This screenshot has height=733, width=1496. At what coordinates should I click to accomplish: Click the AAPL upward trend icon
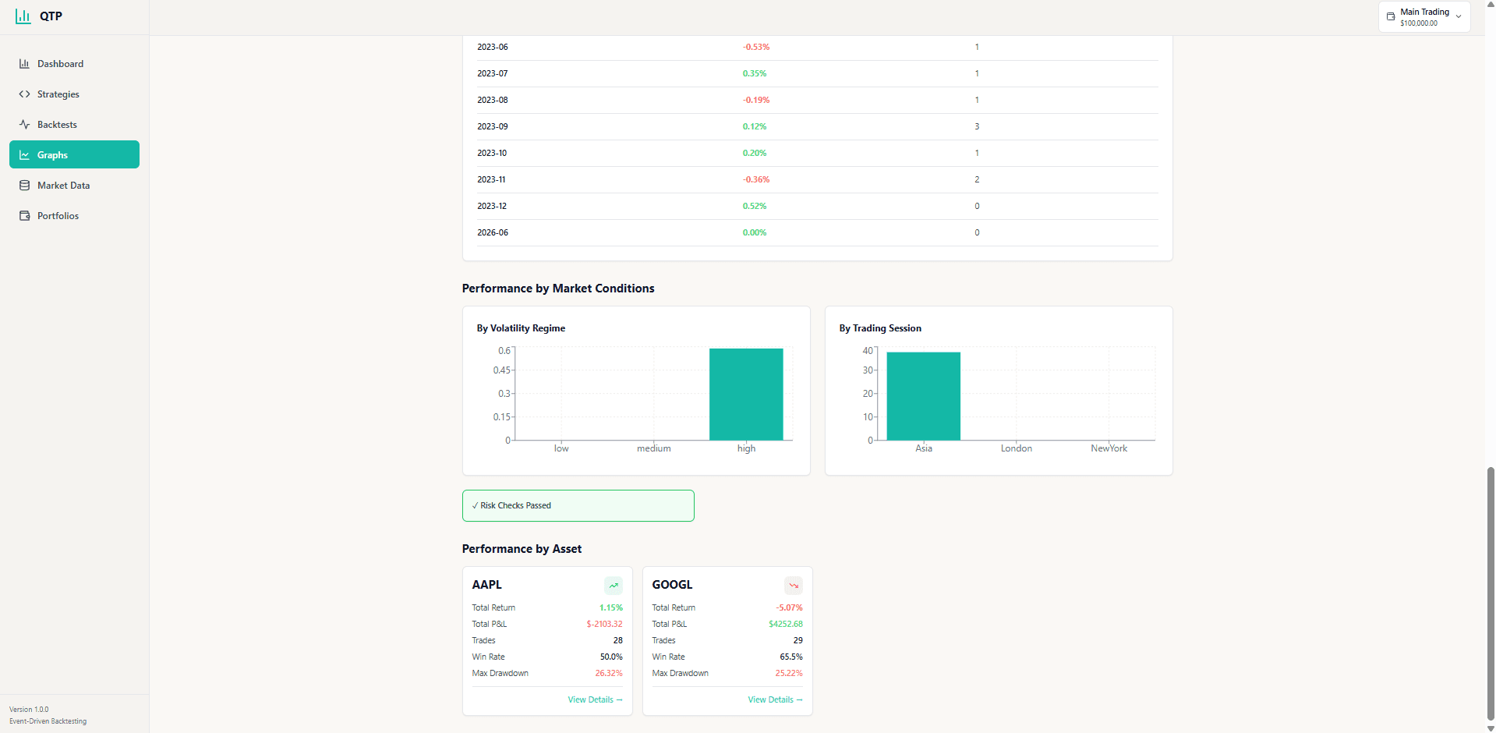click(x=614, y=586)
